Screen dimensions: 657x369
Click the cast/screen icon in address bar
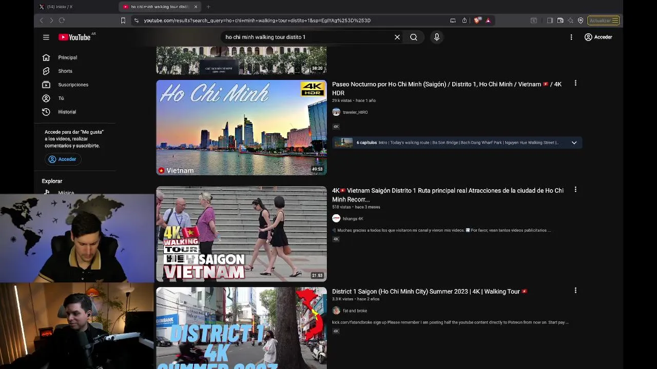(453, 20)
